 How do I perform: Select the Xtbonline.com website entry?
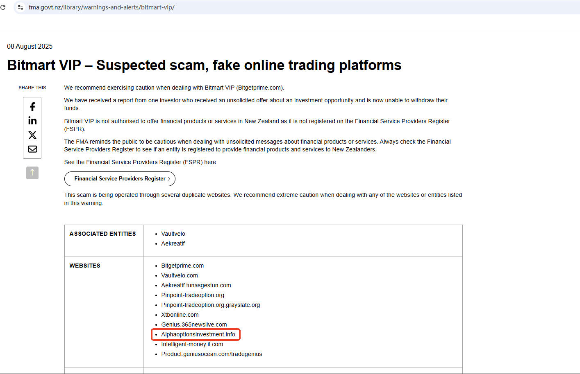[180, 315]
